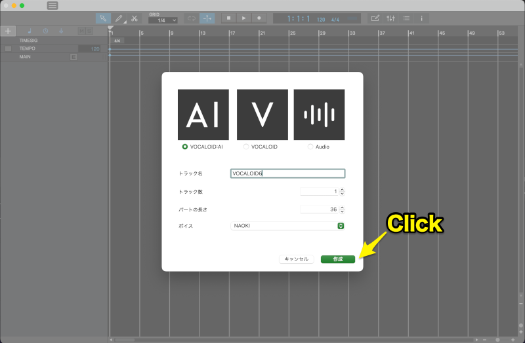Click the キャンセル cancel button

click(x=297, y=259)
